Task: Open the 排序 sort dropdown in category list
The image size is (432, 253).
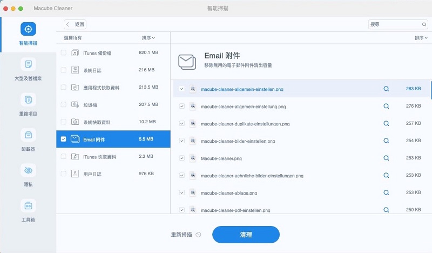Action: (x=148, y=38)
